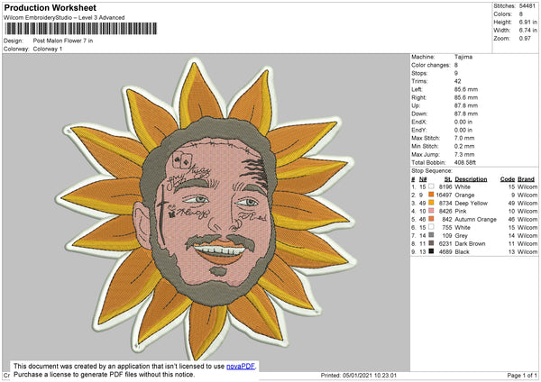Click the Stops value 9
541x382 pixels.
456,73
